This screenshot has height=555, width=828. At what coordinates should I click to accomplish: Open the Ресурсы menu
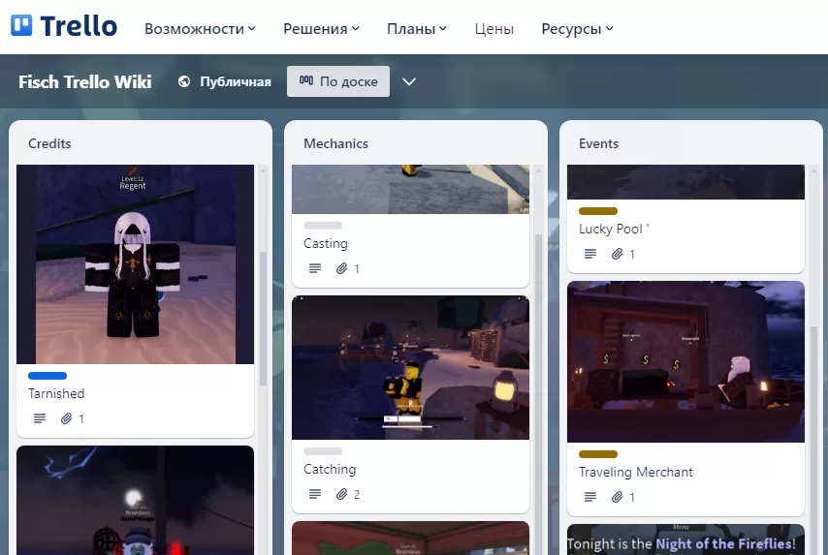[577, 29]
